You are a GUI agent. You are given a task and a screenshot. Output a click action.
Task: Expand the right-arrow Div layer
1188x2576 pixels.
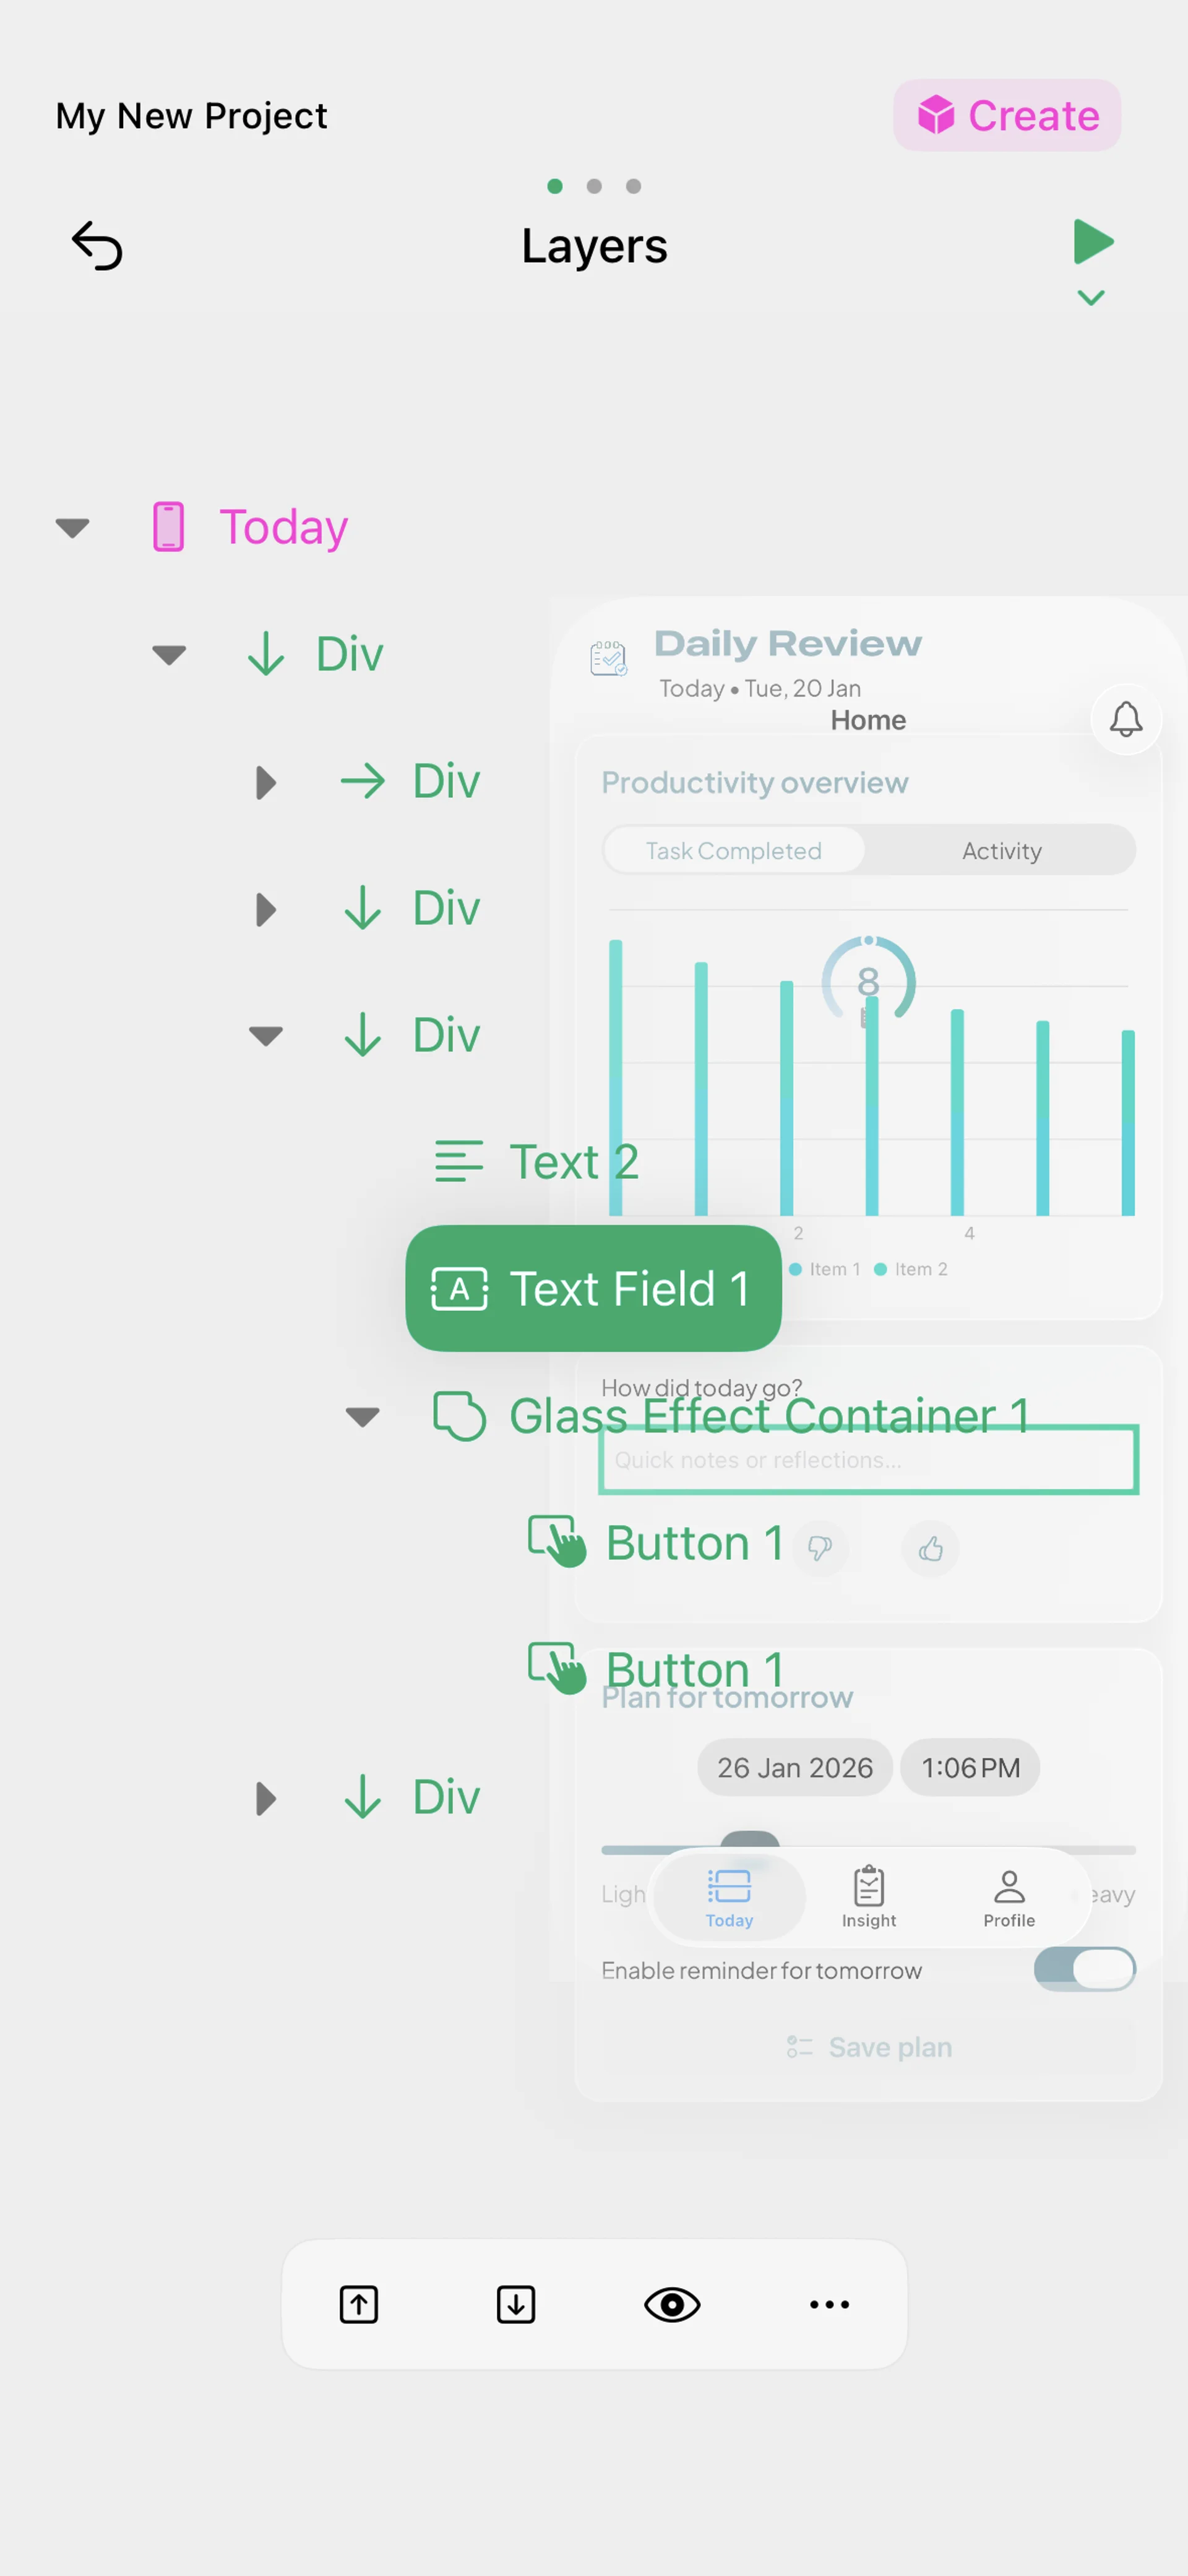pyautogui.click(x=265, y=782)
